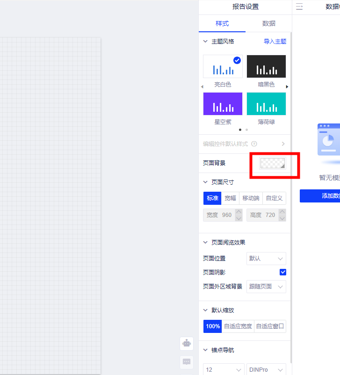Collapse the 页面尺寸 section

tap(205, 182)
